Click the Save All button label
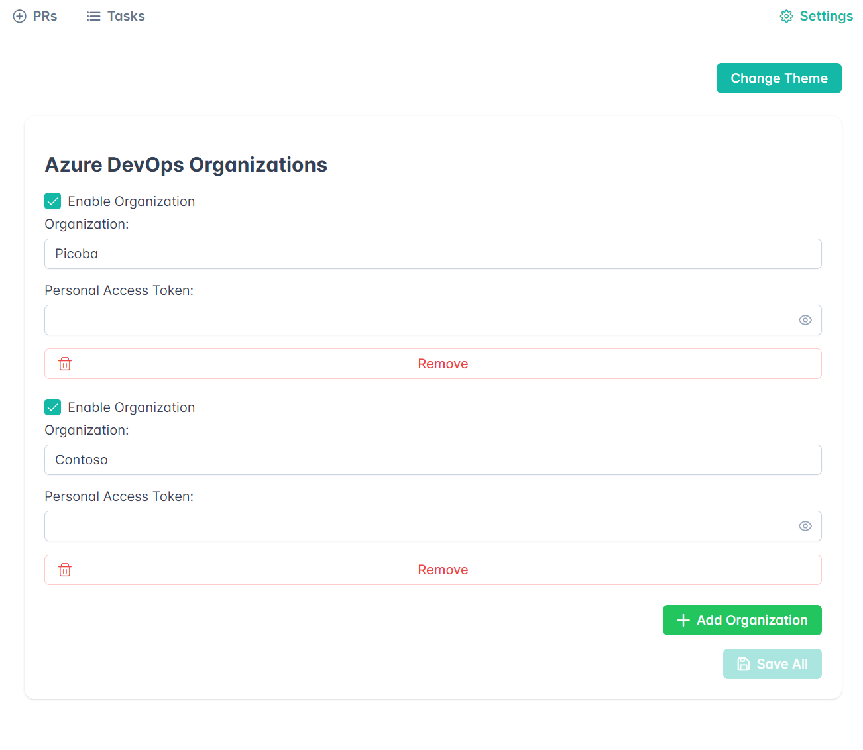This screenshot has height=750, width=863. click(782, 664)
